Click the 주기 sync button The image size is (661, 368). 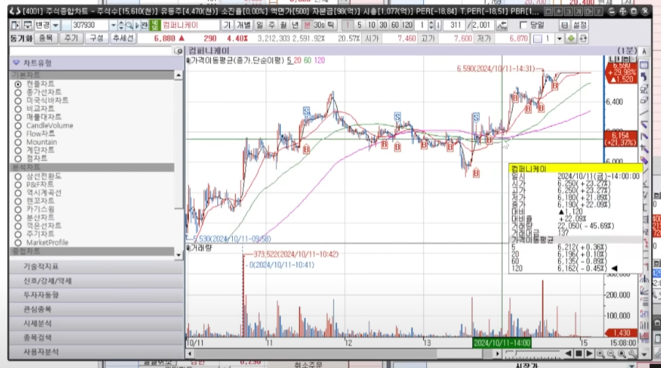tap(71, 39)
